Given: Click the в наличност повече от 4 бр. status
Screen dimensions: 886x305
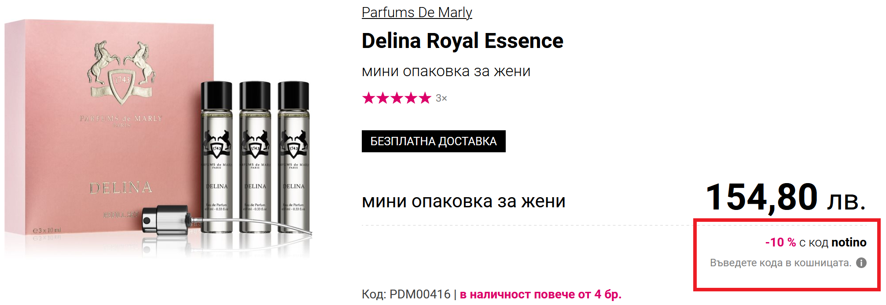Looking at the screenshot, I should pos(540,294).
